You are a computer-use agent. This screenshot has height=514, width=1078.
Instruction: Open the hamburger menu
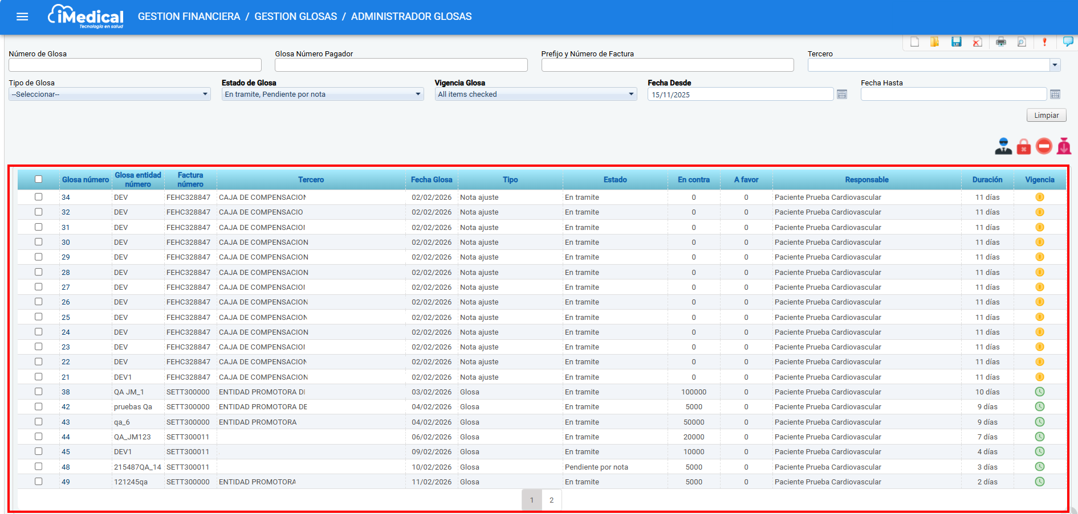pos(22,17)
